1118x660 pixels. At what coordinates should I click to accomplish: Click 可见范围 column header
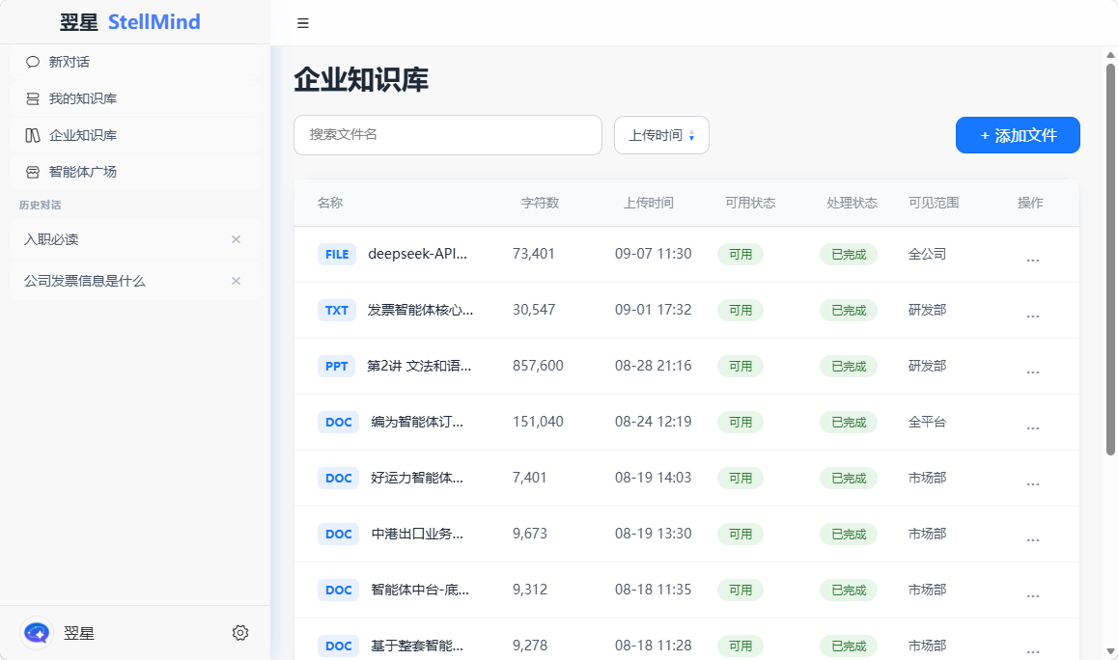click(934, 204)
